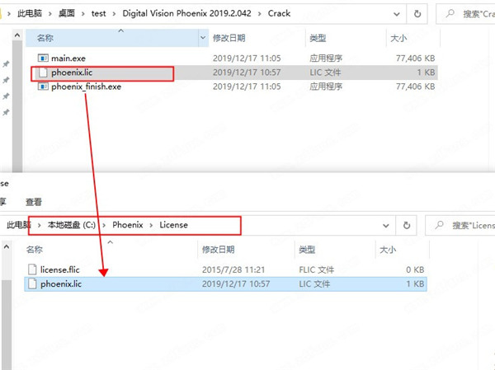Screen dimensions: 495x370
Task: Expand chevron after 此电脑 in Crack path
Action: click(49, 13)
